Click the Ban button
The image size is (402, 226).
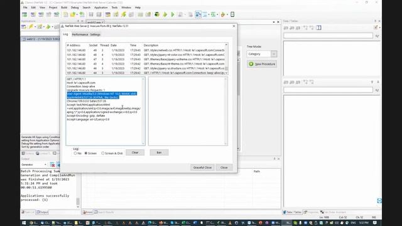159,153
